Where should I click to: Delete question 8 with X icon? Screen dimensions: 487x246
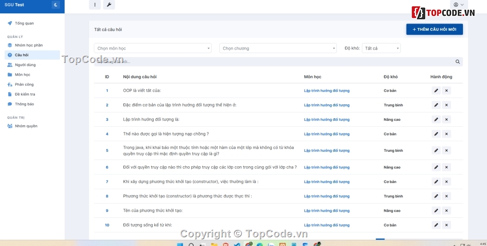pyautogui.click(x=447, y=196)
